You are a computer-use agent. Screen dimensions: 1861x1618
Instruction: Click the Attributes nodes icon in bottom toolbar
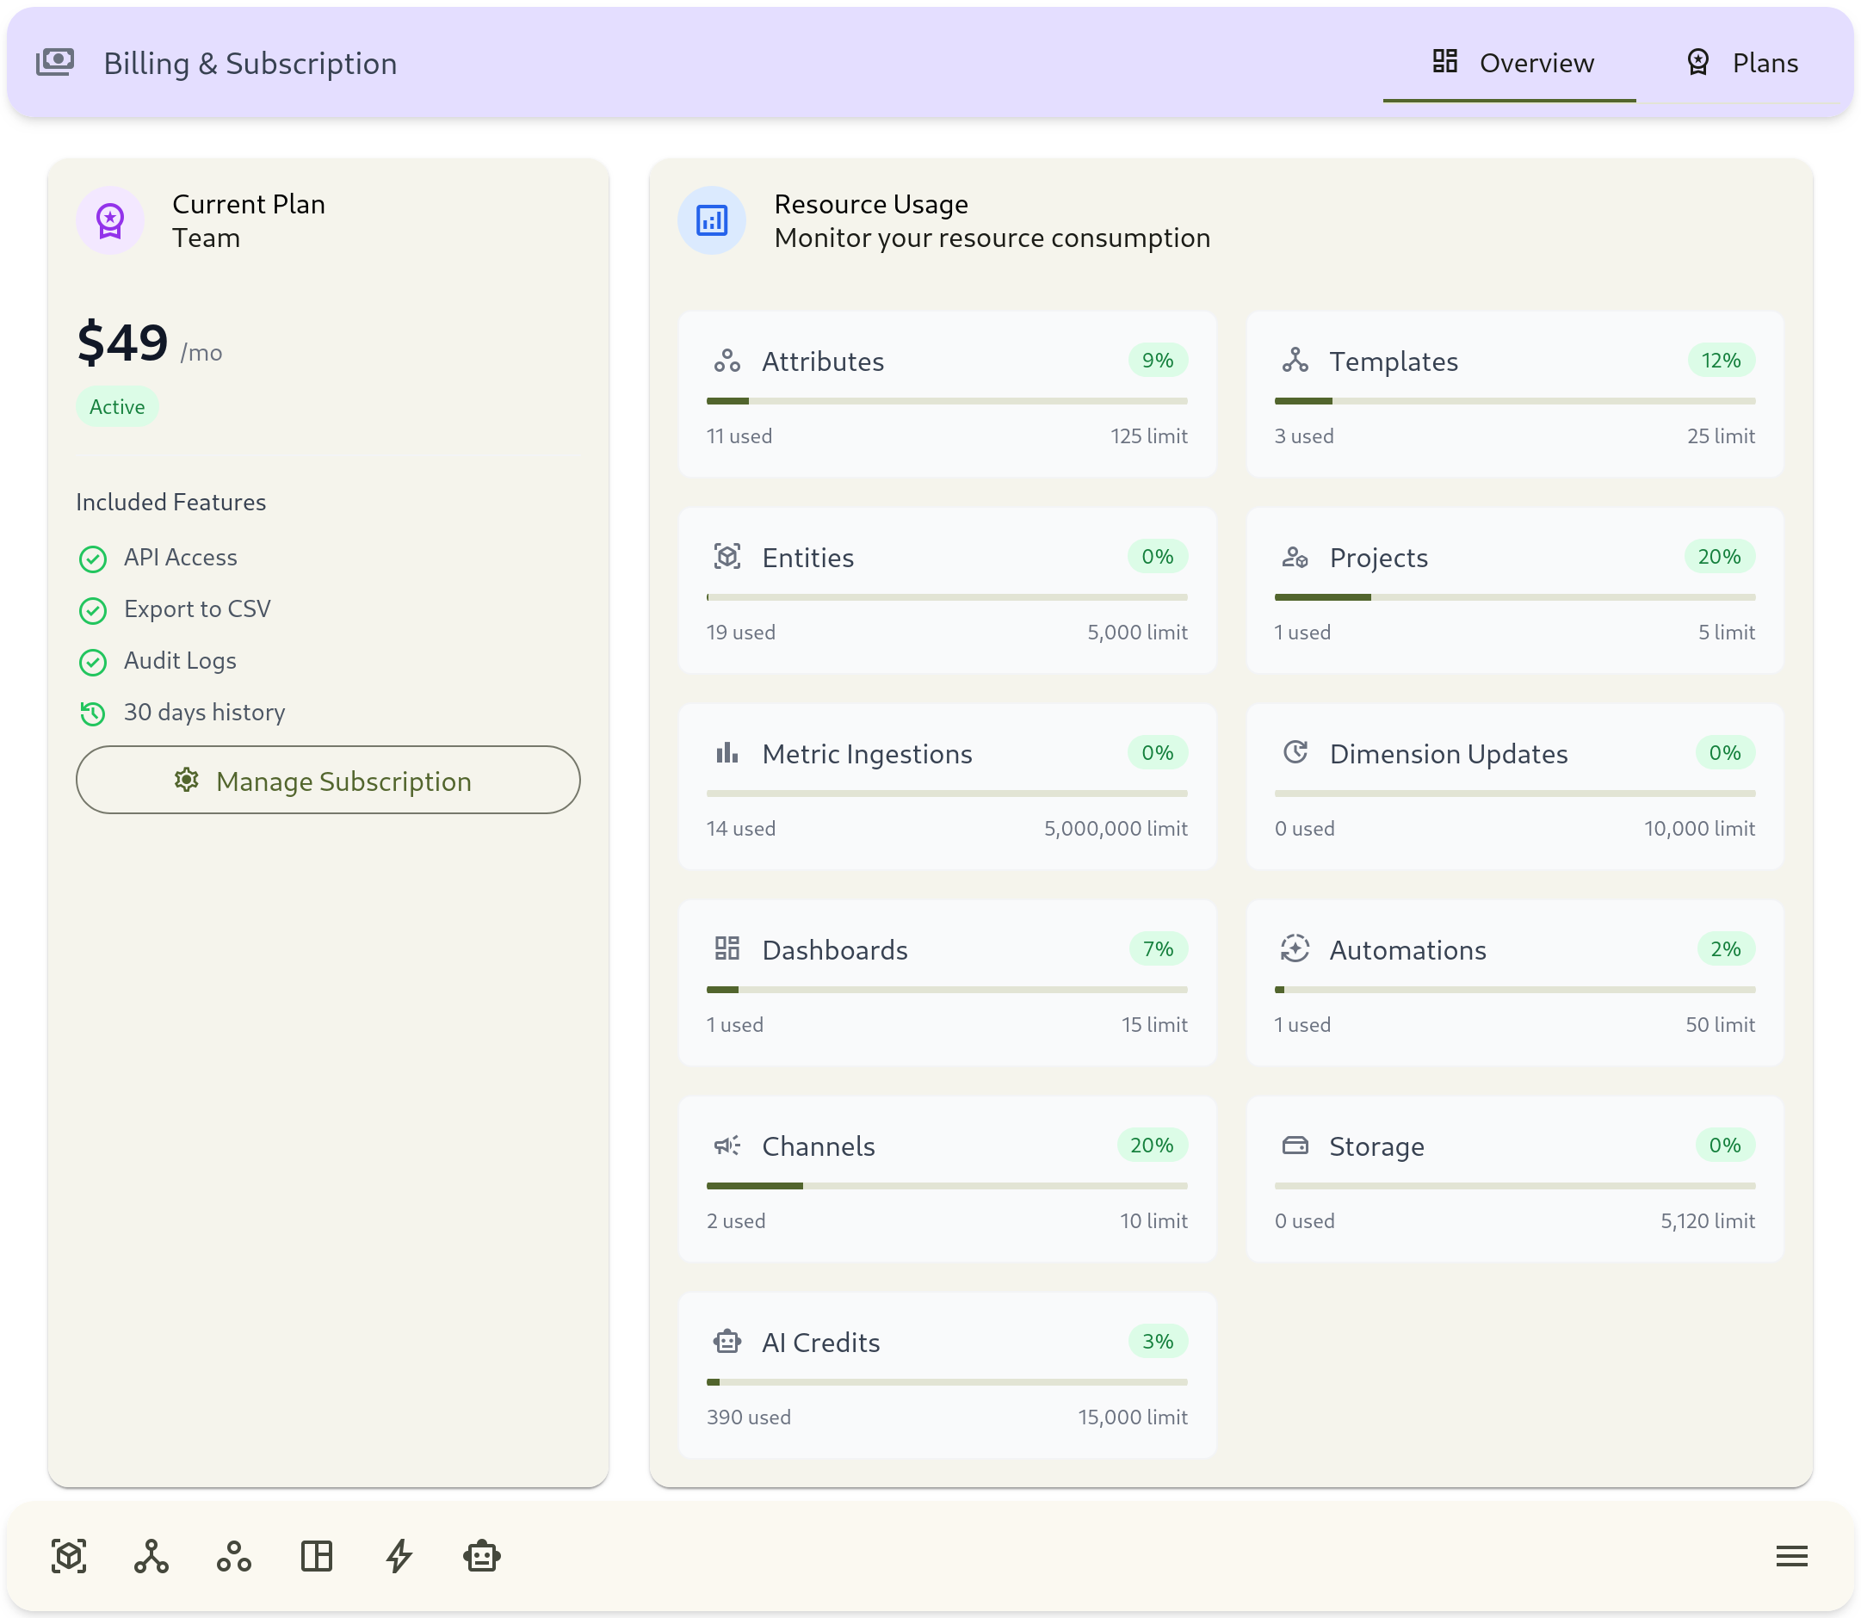[x=234, y=1556]
